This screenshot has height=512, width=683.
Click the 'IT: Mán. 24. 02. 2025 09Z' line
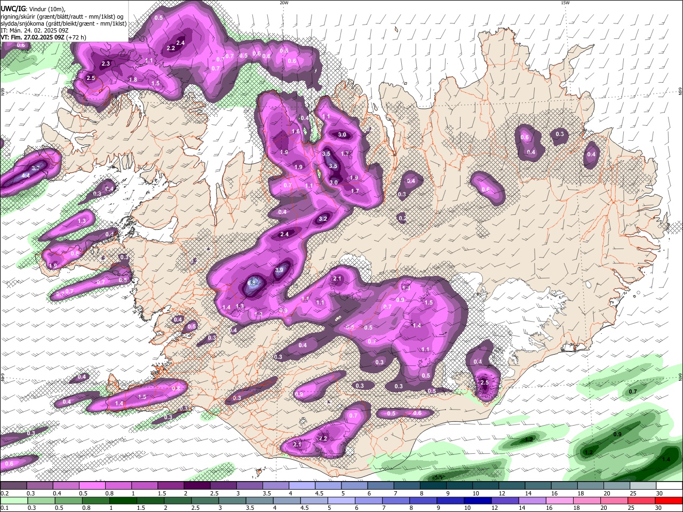pos(34,30)
